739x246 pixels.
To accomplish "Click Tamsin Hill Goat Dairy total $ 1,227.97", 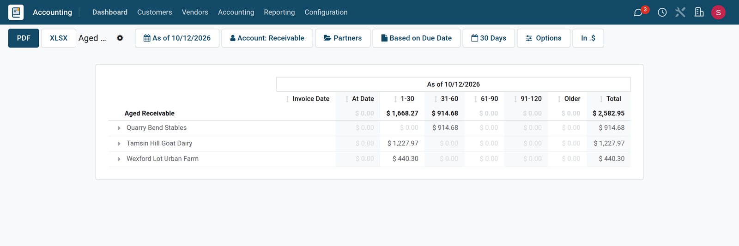I will pyautogui.click(x=609, y=144).
